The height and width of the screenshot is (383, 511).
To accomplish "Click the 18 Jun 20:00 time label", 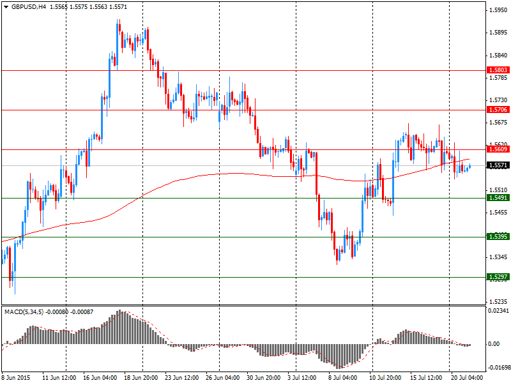I will click(x=141, y=378).
